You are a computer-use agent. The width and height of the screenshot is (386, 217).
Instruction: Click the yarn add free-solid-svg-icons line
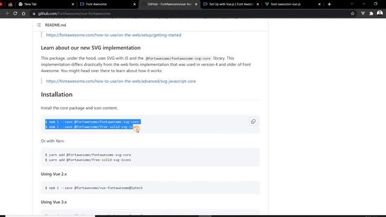click(88, 160)
